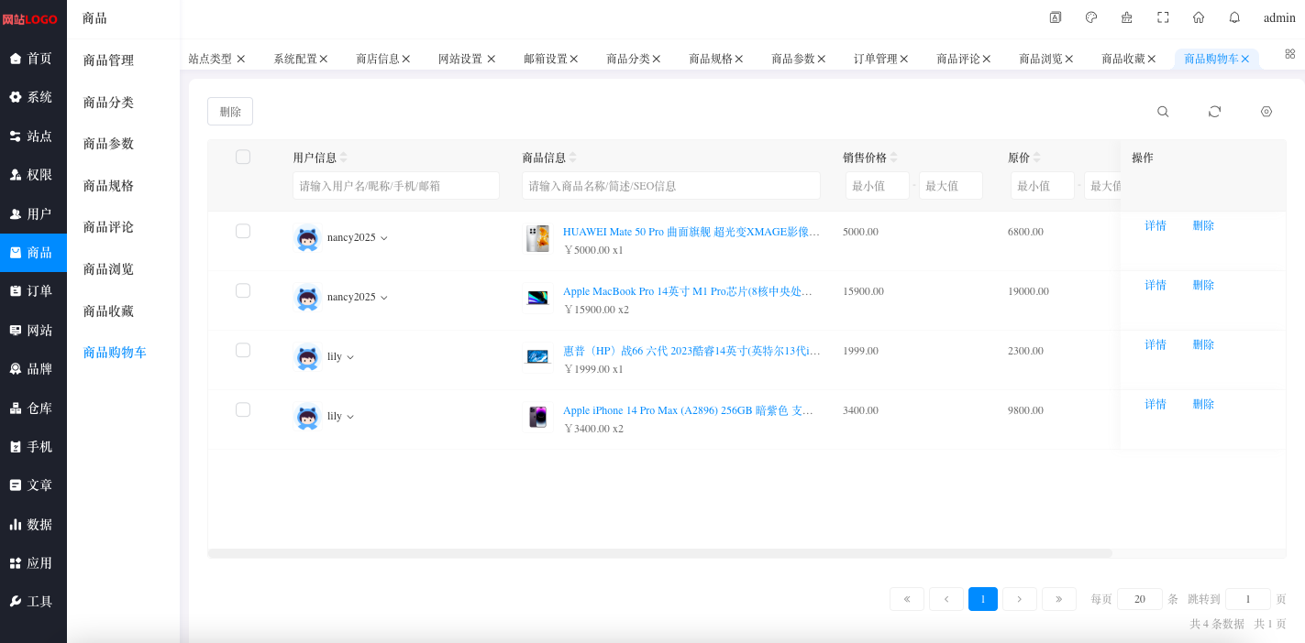Tick the select-all checkbox in table header
Viewport: 1305px width, 643px height.
[243, 157]
